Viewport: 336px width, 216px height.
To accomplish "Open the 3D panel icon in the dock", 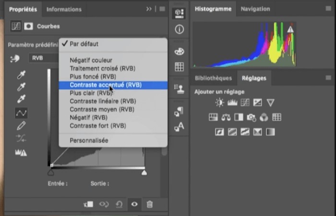I will coord(179,13).
